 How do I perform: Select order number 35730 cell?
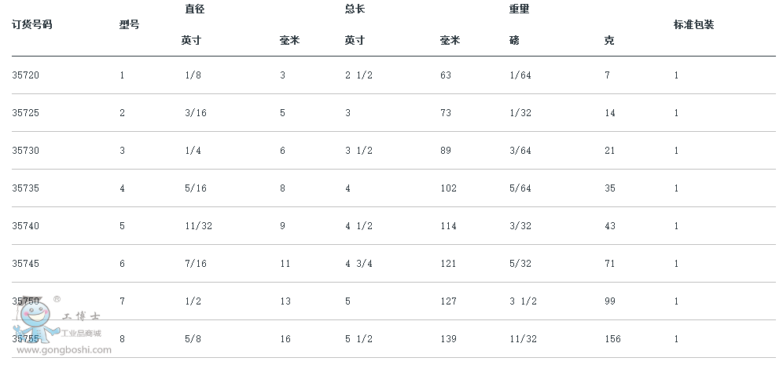click(26, 151)
